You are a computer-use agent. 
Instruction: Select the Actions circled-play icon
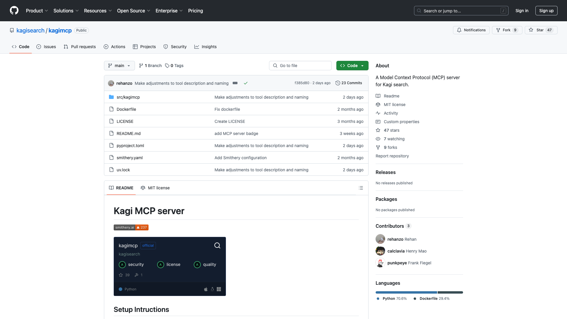click(106, 47)
